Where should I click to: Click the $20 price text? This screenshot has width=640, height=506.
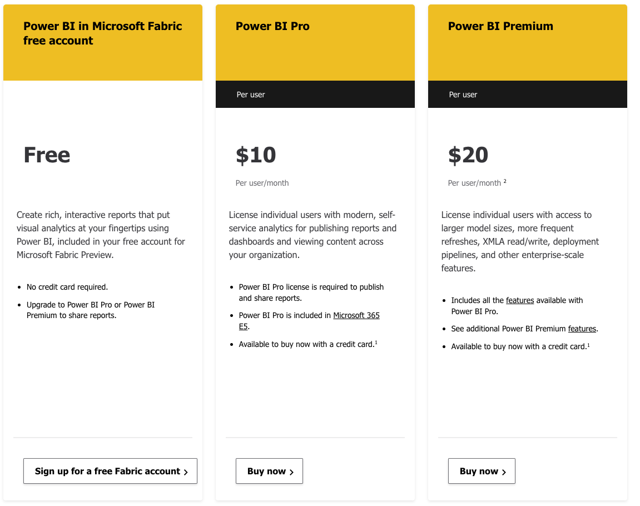pos(468,155)
